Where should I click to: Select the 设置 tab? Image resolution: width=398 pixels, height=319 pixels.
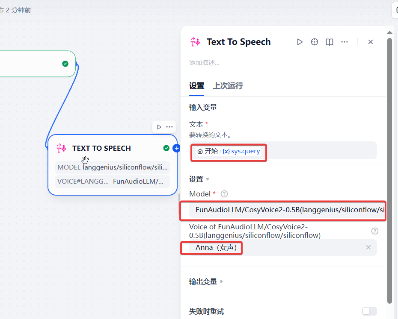tap(196, 86)
